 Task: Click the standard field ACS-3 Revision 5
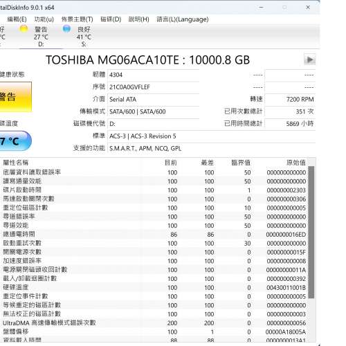pyautogui.click(x=211, y=136)
